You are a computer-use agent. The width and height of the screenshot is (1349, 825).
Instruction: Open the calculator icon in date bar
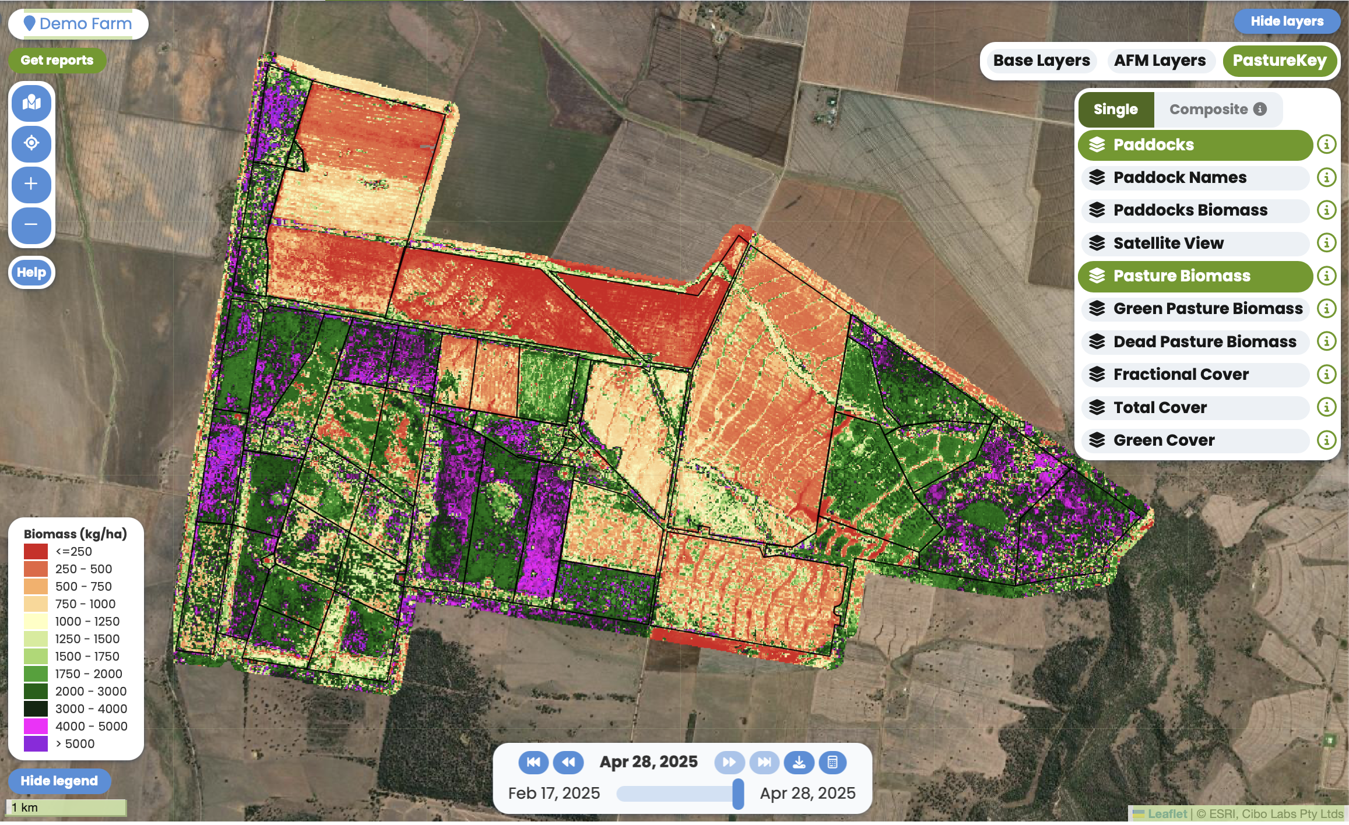click(832, 762)
